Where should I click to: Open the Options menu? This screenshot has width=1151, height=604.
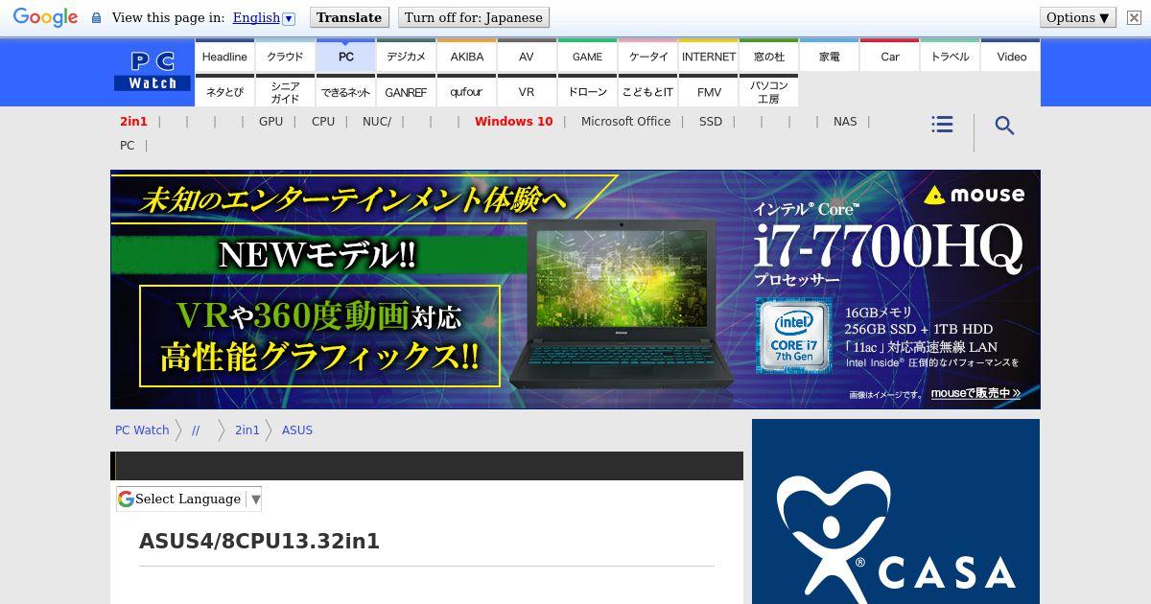click(1078, 17)
